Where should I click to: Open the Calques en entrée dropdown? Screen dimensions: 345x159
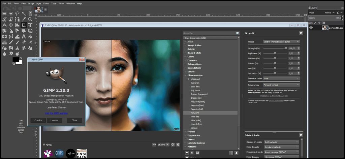click(x=281, y=142)
